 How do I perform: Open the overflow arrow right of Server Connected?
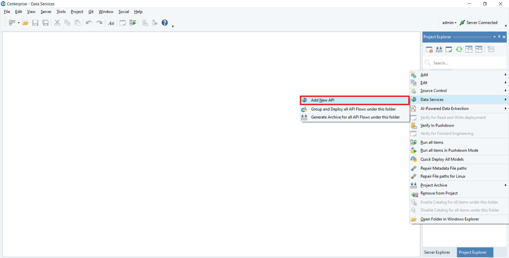(506, 26)
